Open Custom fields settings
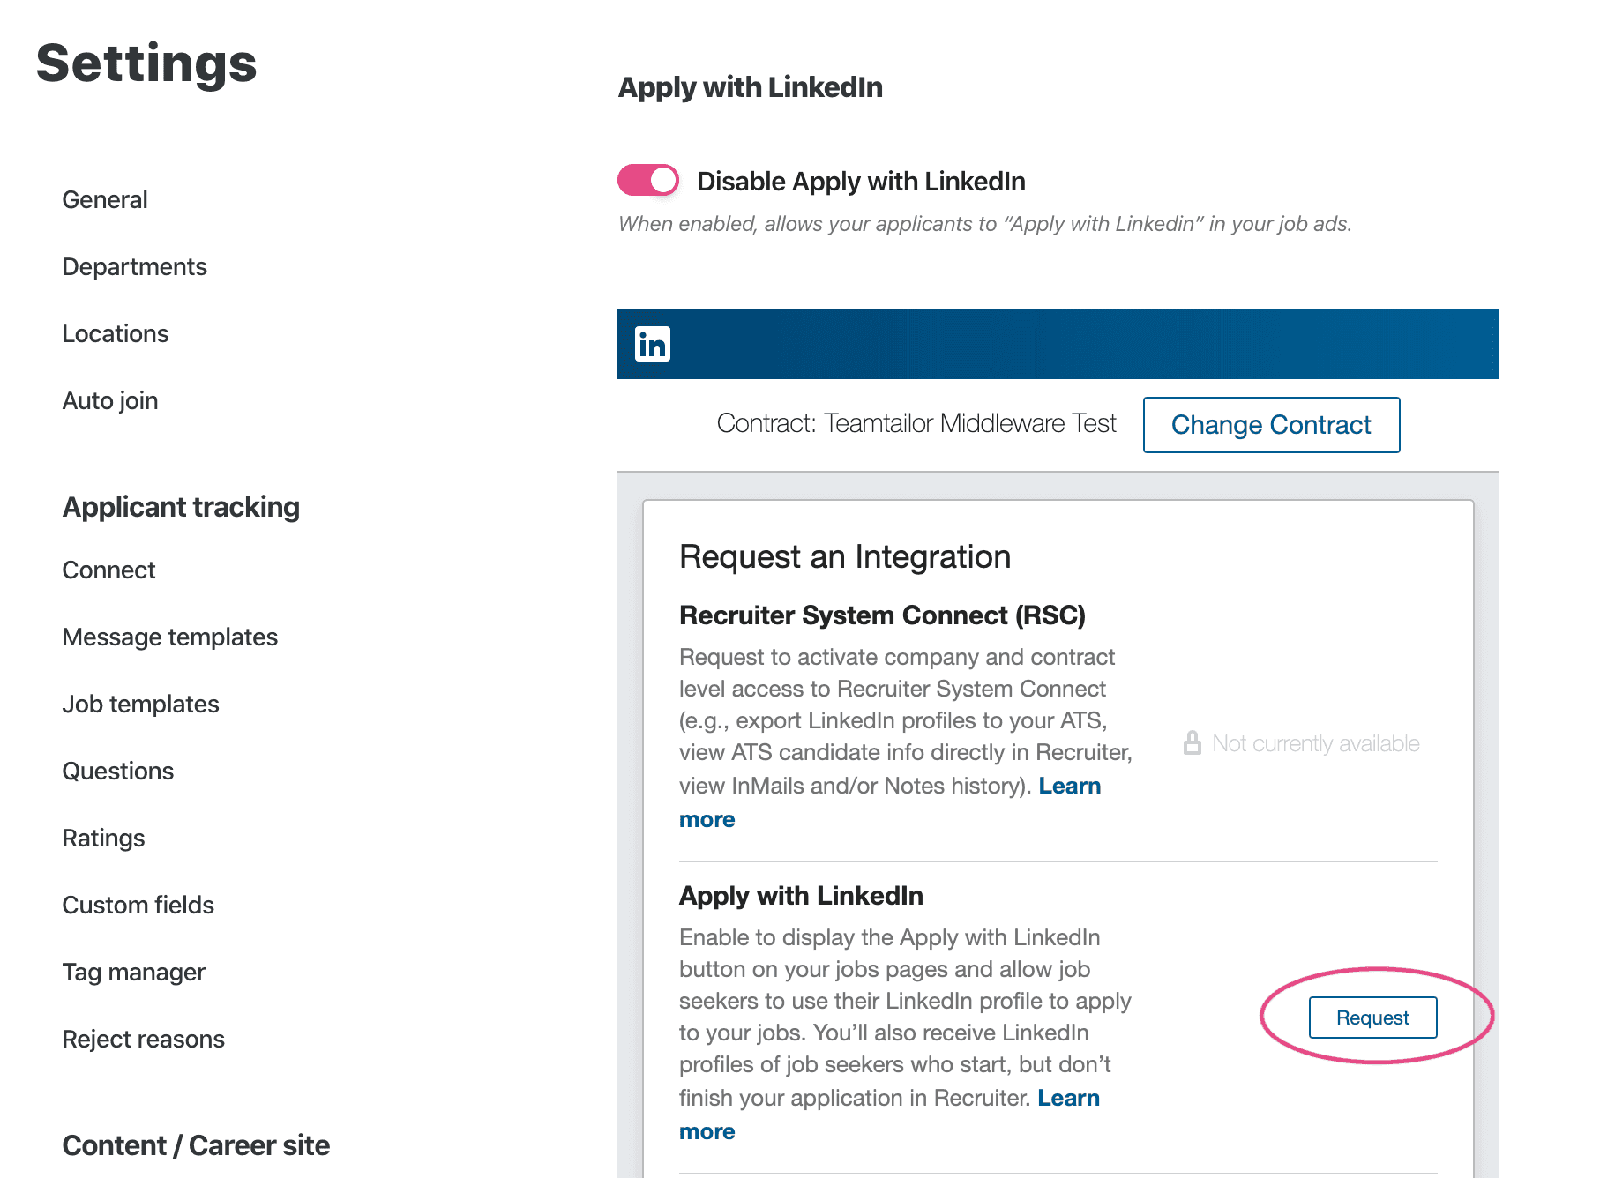 [x=138, y=906]
